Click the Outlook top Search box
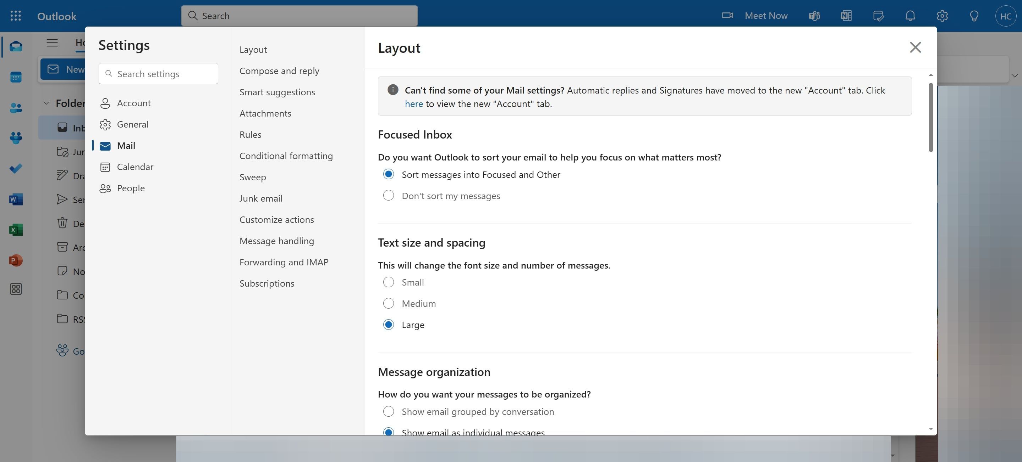 tap(299, 16)
